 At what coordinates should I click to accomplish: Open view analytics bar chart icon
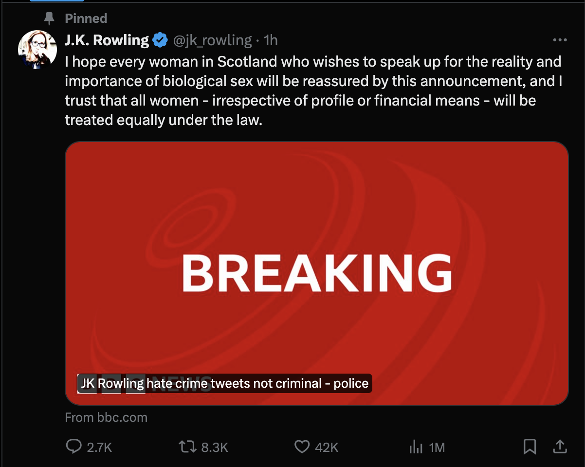pyautogui.click(x=416, y=447)
